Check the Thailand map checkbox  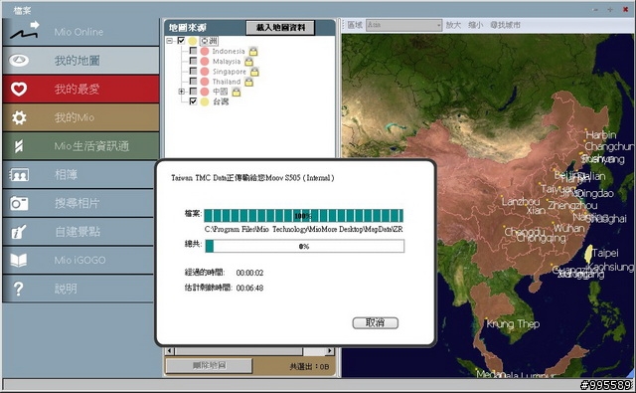194,82
